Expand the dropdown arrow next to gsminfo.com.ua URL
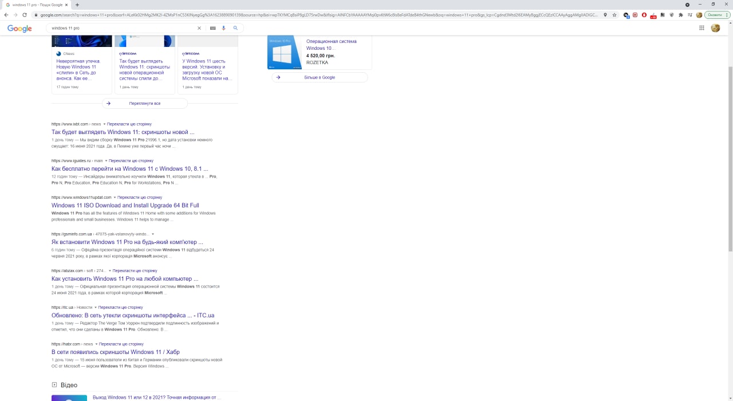Screen dimensions: 733x401 tap(153, 234)
